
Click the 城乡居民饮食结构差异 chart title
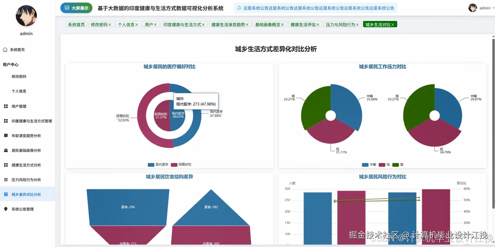pos(169,177)
